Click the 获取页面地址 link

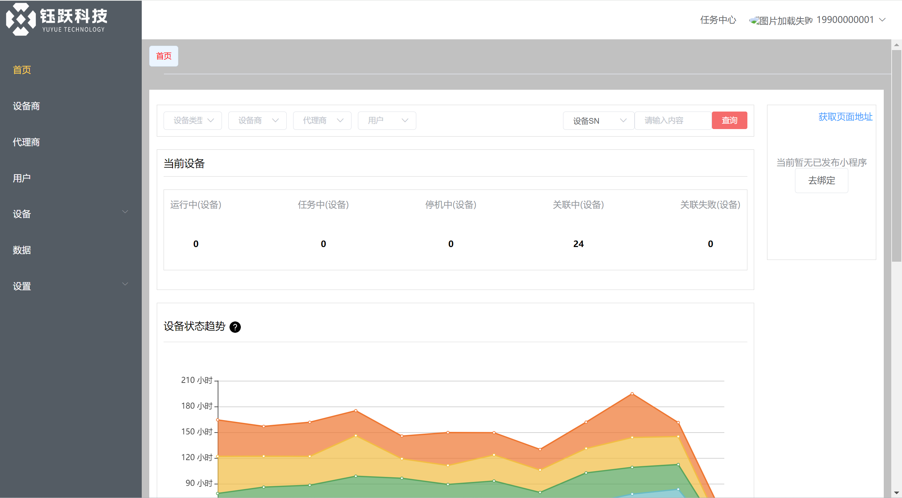tap(845, 117)
